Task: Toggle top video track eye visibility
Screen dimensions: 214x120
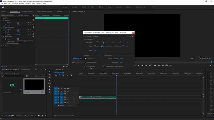Action: point(68,88)
